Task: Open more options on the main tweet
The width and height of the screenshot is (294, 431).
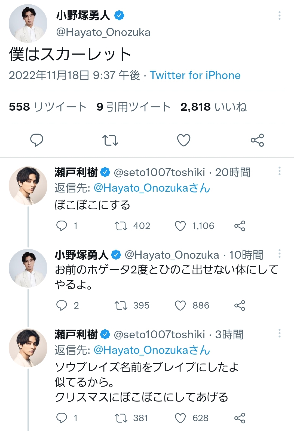Action: [x=279, y=16]
